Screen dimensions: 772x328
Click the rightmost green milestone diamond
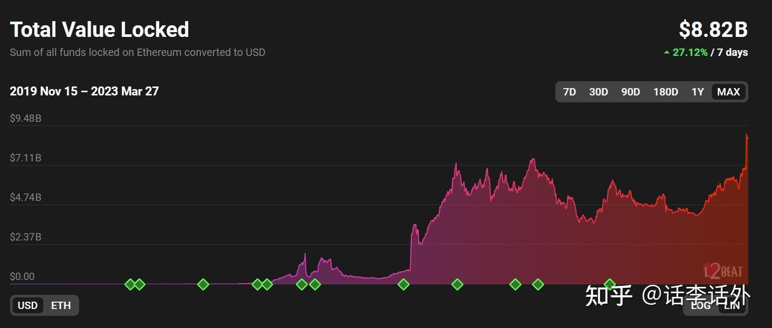pyautogui.click(x=610, y=284)
